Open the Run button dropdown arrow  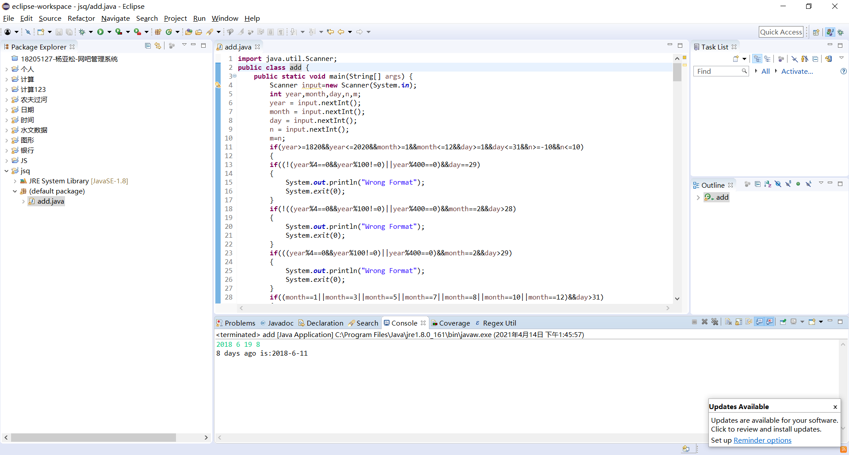[x=109, y=32]
